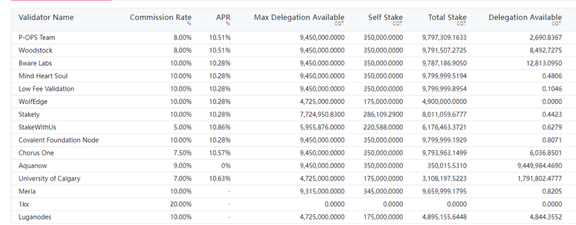Viewport: 576px width, 225px height.
Task: Select StakeWithUs validator
Action: 37,127
